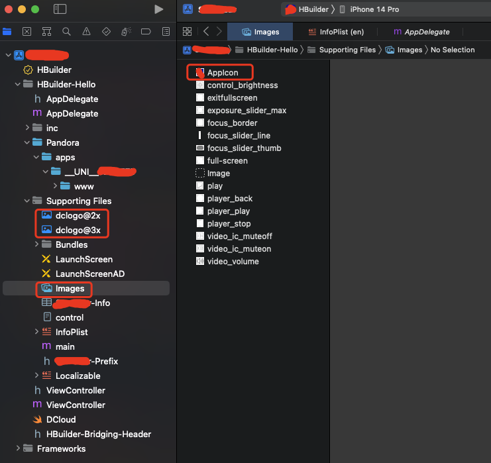491x463 pixels.
Task: Open the Report navigator
Action: coord(166,32)
